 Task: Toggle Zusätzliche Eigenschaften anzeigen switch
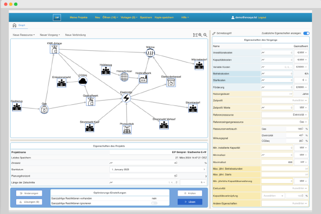[x=306, y=33]
